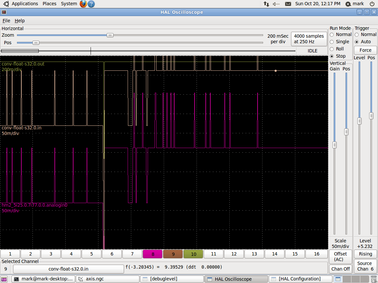Select channel 9 button

pos(173,254)
